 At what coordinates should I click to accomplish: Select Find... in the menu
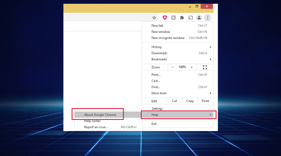[178, 87]
